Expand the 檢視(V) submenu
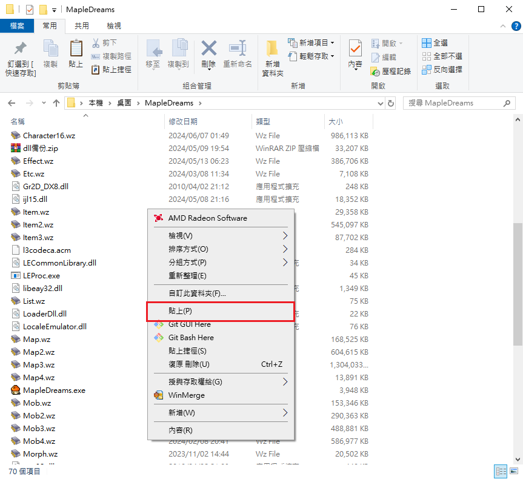Viewport: 523px width, 479px height. point(285,235)
